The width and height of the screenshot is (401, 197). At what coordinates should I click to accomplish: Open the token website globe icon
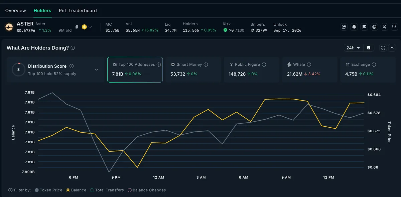click(x=374, y=27)
